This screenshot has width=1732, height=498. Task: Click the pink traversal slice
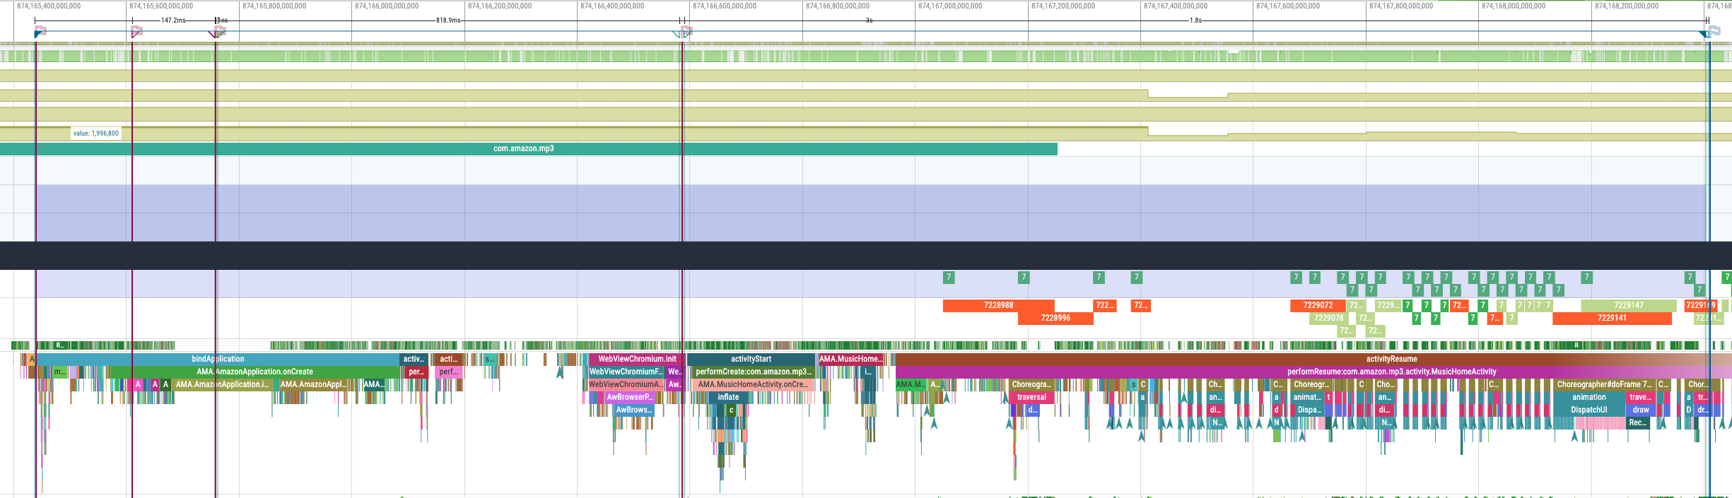(x=1031, y=397)
